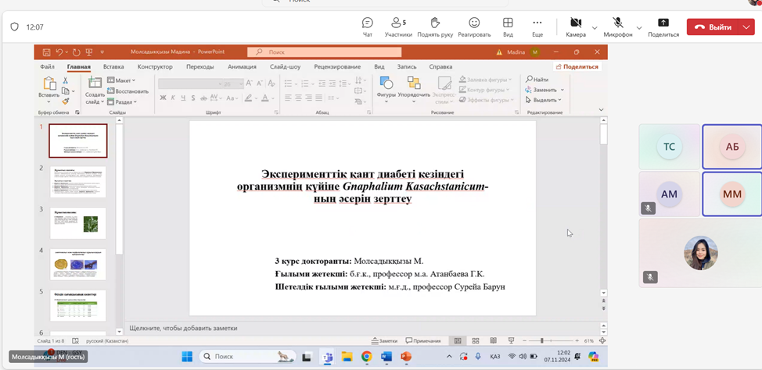This screenshot has width=762, height=370.
Task: Switch to the Переходы tab
Action: click(x=199, y=67)
